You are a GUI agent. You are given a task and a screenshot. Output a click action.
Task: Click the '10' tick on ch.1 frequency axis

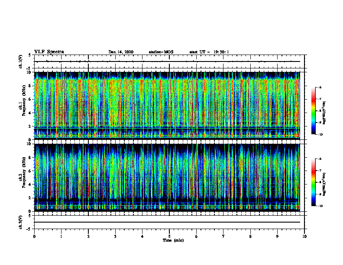click(29, 72)
